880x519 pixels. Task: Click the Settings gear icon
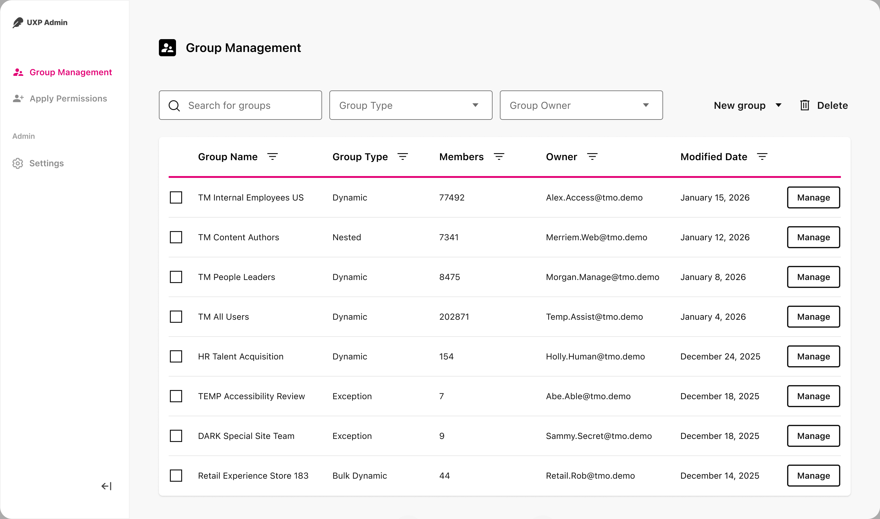click(x=17, y=163)
